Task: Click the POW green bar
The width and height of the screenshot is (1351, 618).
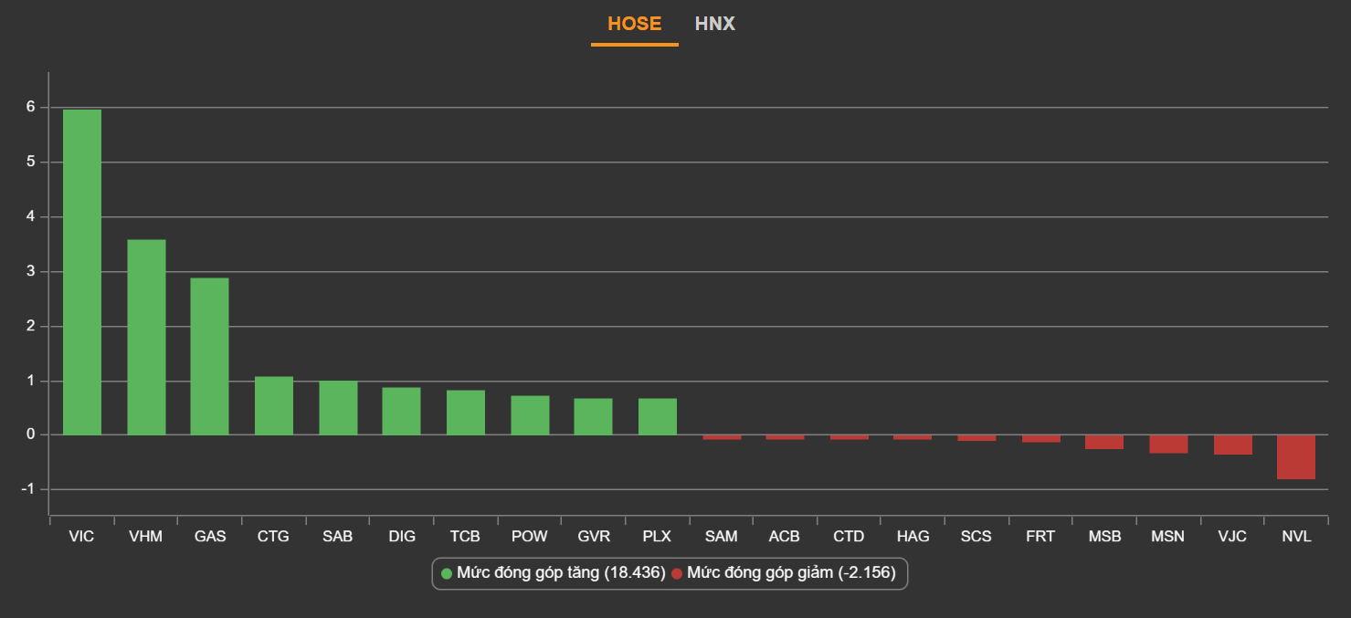Action: [x=530, y=414]
